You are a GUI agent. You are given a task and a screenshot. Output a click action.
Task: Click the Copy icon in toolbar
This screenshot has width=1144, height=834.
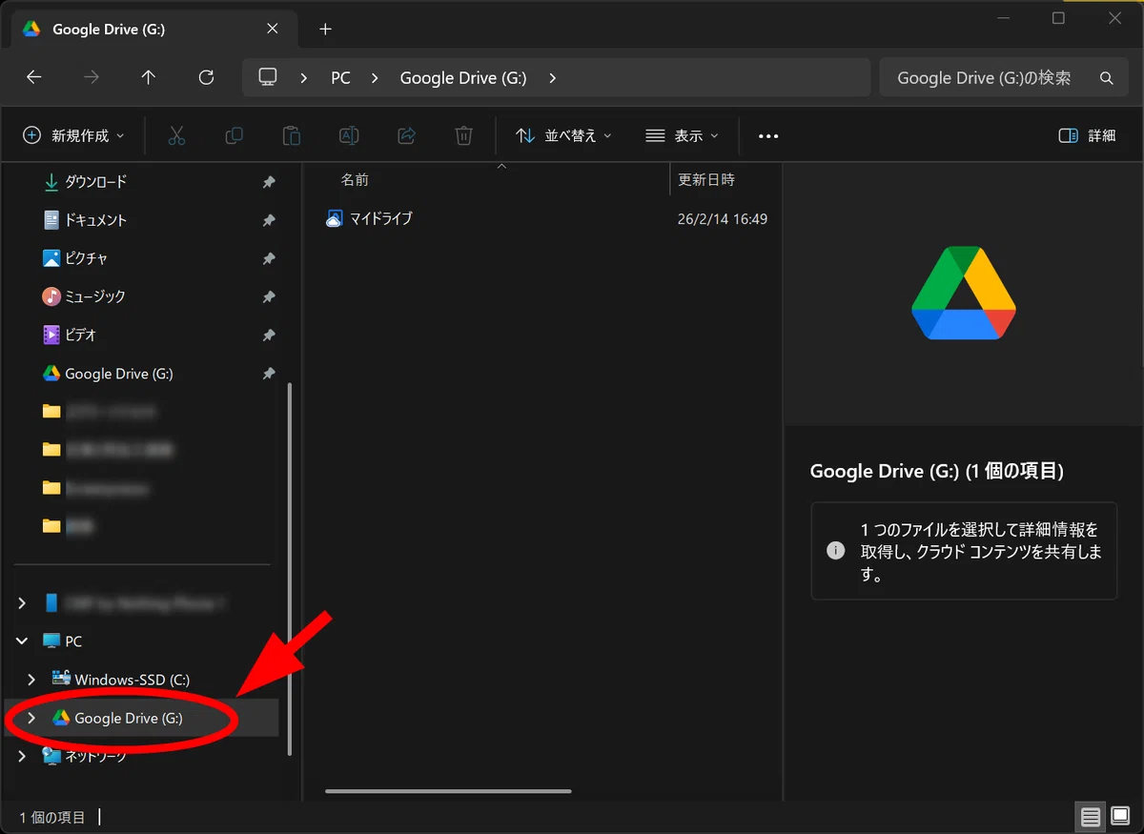(234, 135)
